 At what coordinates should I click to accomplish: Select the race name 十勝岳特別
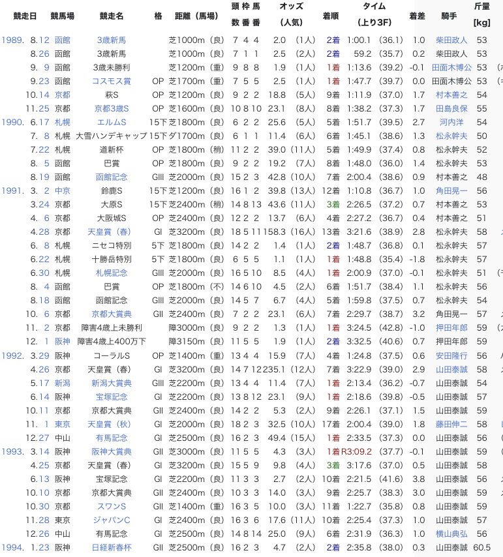112,260
